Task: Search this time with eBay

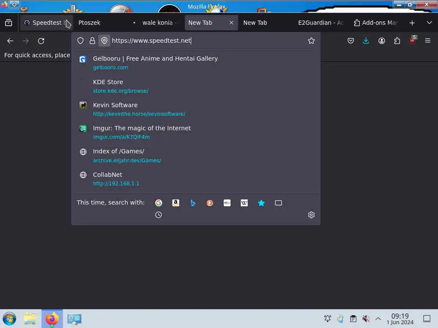Action: [x=227, y=203]
